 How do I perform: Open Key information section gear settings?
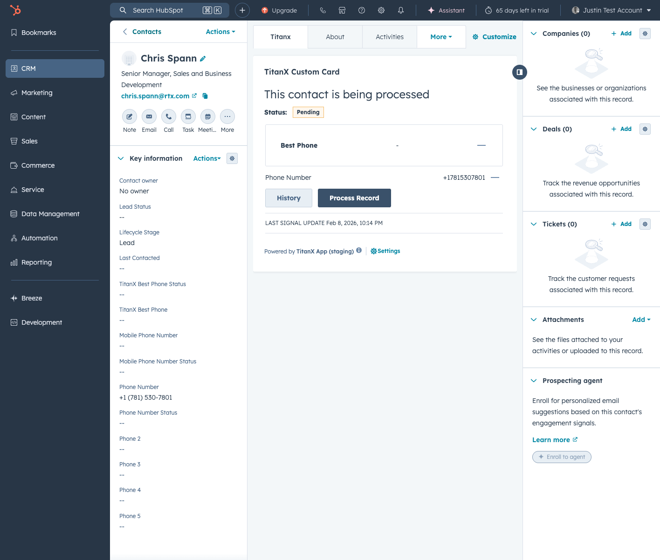tap(232, 158)
